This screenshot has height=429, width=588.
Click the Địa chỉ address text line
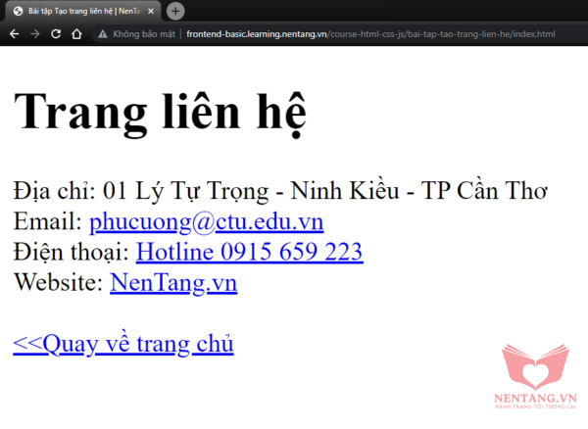coord(280,191)
